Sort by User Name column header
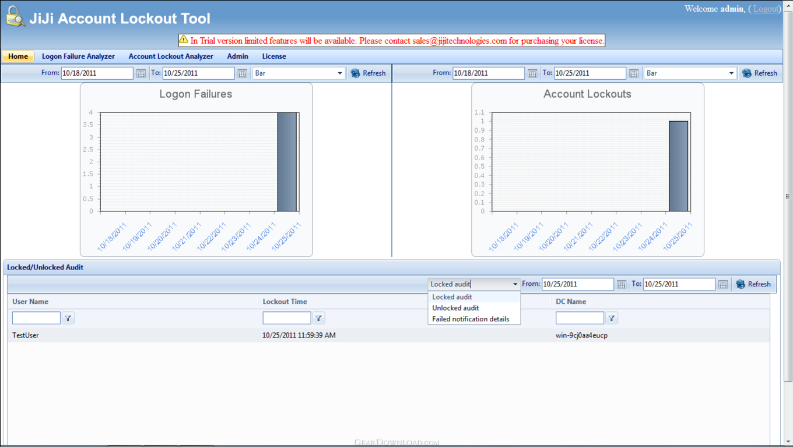This screenshot has height=447, width=793. pyautogui.click(x=30, y=301)
